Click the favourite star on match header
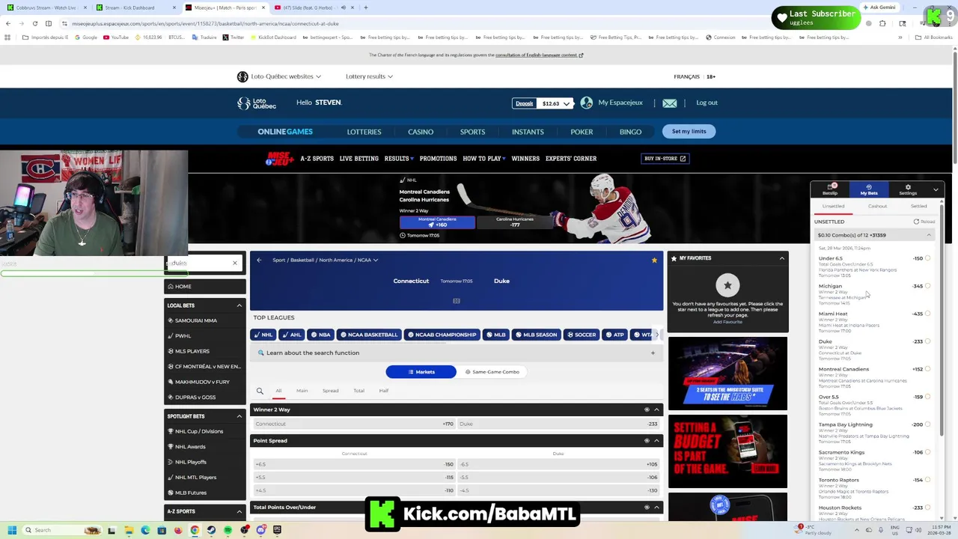 pyautogui.click(x=654, y=260)
